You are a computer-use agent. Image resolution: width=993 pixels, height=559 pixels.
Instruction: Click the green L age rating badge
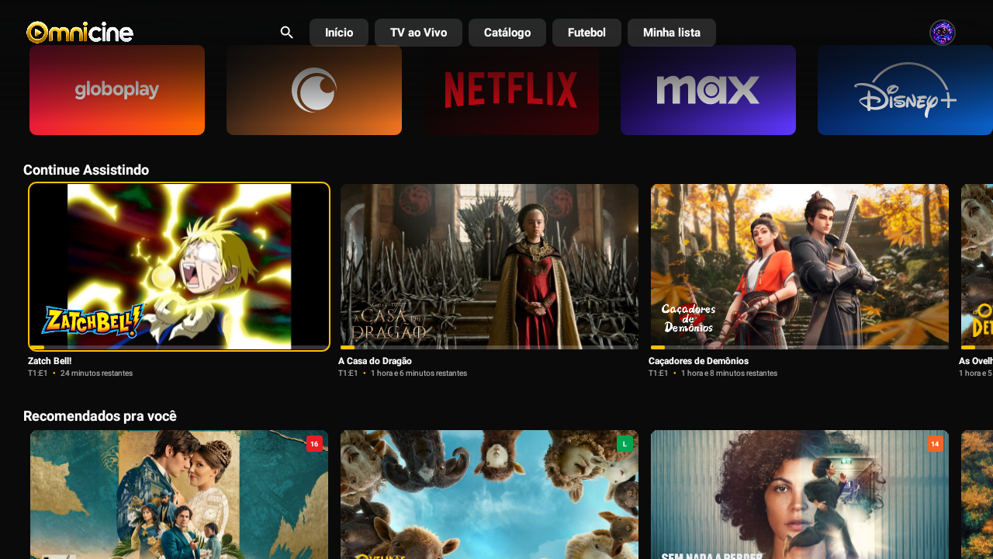pos(625,443)
